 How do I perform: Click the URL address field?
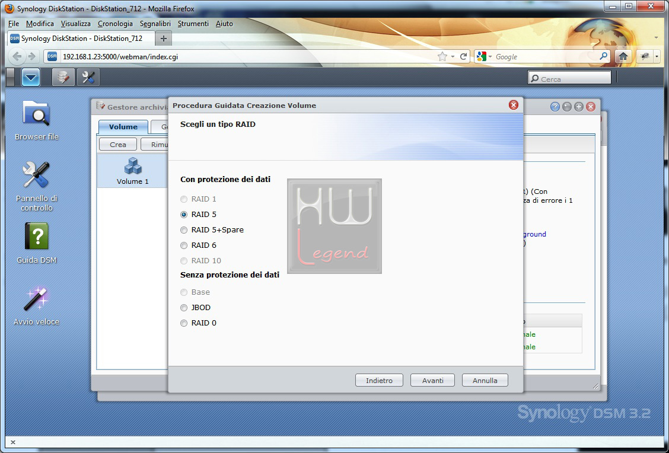point(247,56)
